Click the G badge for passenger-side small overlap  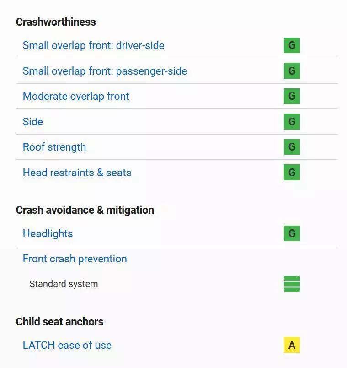292,71
